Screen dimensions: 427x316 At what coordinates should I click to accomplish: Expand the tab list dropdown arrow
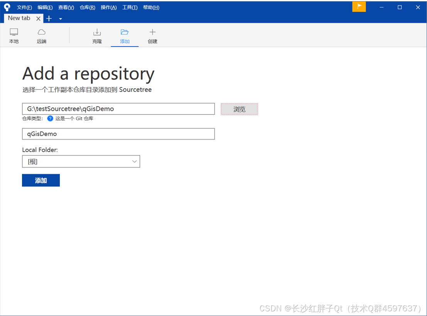(x=61, y=19)
